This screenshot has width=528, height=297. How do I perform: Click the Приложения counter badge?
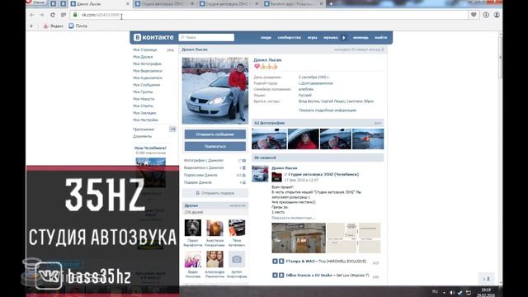pos(172,130)
